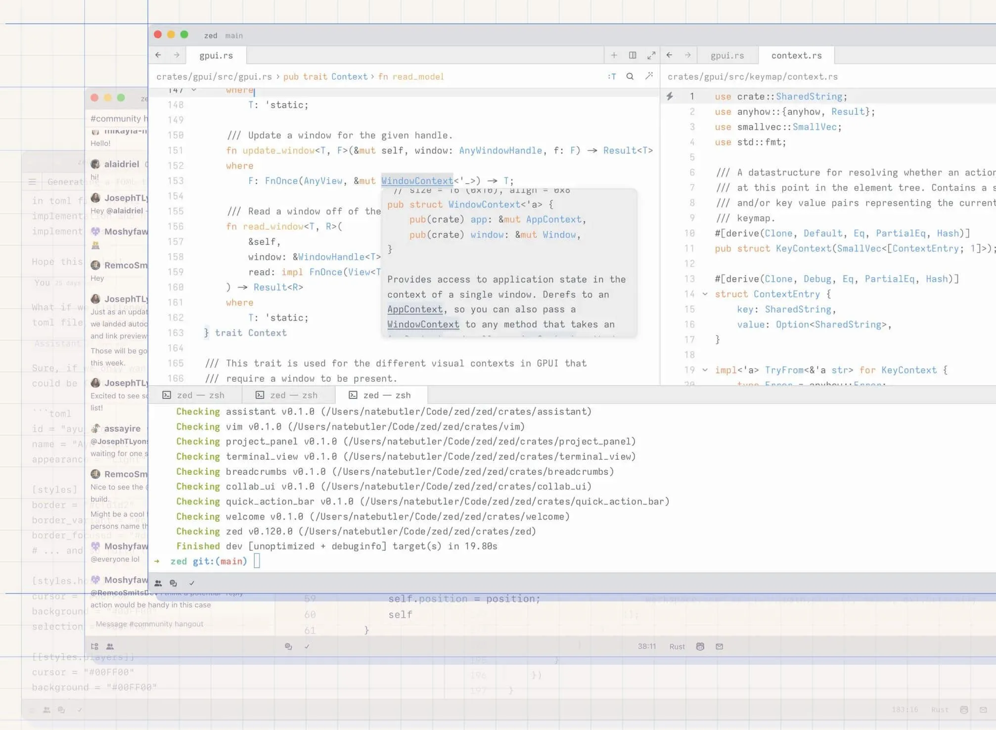Go back in left gpui.rs pane
Viewport: 996px width, 730px height.
pos(158,55)
